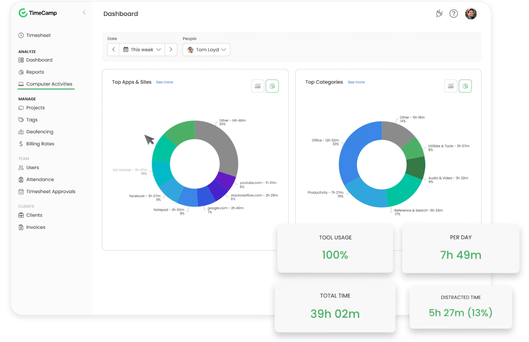Open the notifications icon in the top bar
The width and height of the screenshot is (529, 342).
[439, 13]
